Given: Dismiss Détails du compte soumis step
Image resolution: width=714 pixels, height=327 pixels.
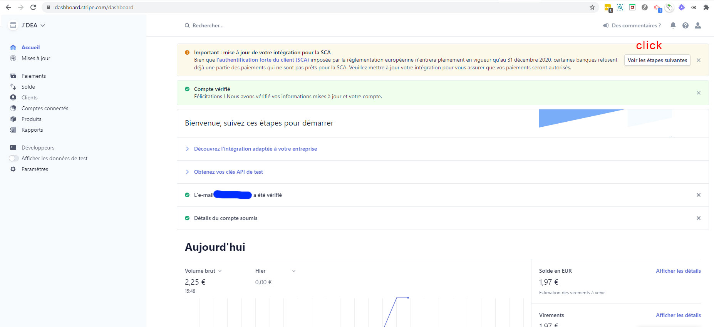Looking at the screenshot, I should click(699, 218).
